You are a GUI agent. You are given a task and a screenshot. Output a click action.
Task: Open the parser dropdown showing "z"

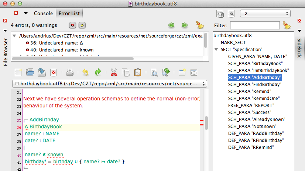265,14
